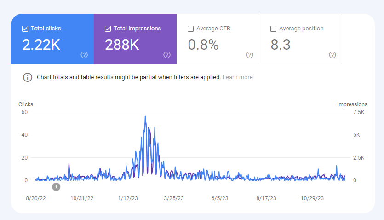The image size is (384, 220).
Task: Click the 6/5/23 date label
Action: point(220,198)
